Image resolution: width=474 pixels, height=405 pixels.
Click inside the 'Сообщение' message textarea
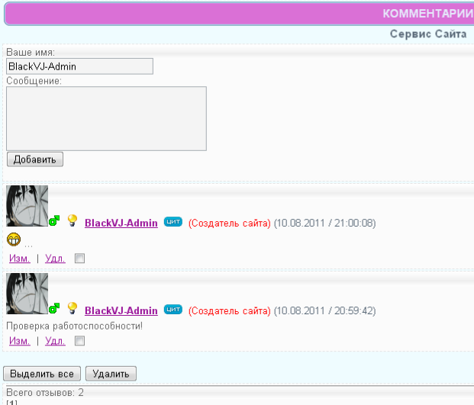[106, 118]
